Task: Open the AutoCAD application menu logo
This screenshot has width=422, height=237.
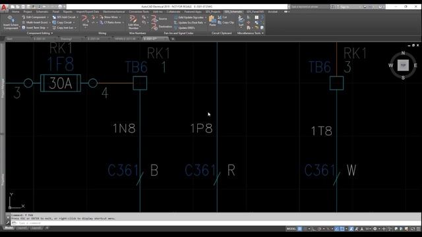Action: [4, 7]
